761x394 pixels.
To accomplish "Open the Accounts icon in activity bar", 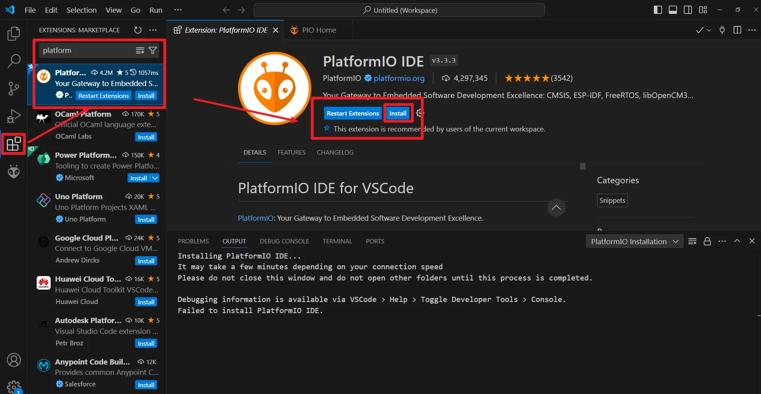I will [14, 360].
